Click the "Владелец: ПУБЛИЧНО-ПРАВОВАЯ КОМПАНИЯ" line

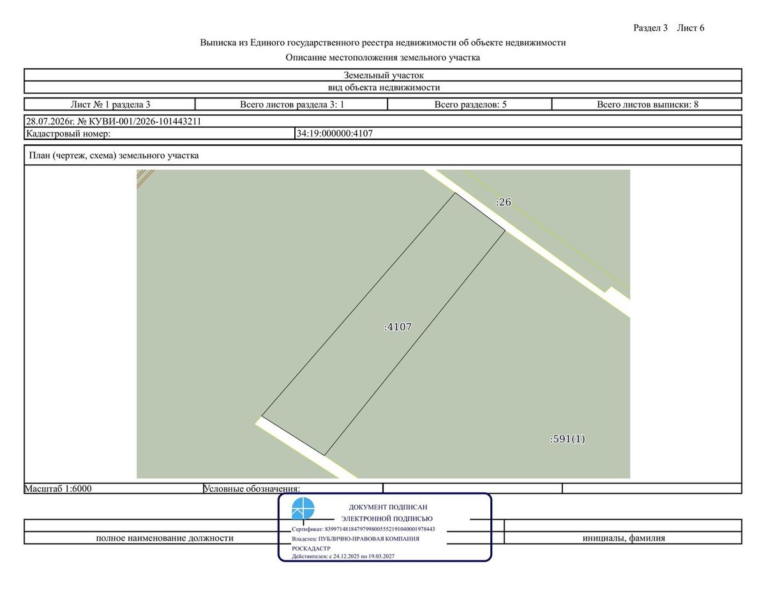(x=356, y=538)
